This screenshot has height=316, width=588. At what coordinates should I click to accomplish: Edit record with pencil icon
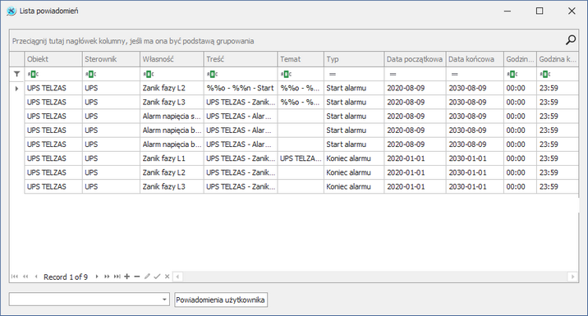(x=147, y=277)
